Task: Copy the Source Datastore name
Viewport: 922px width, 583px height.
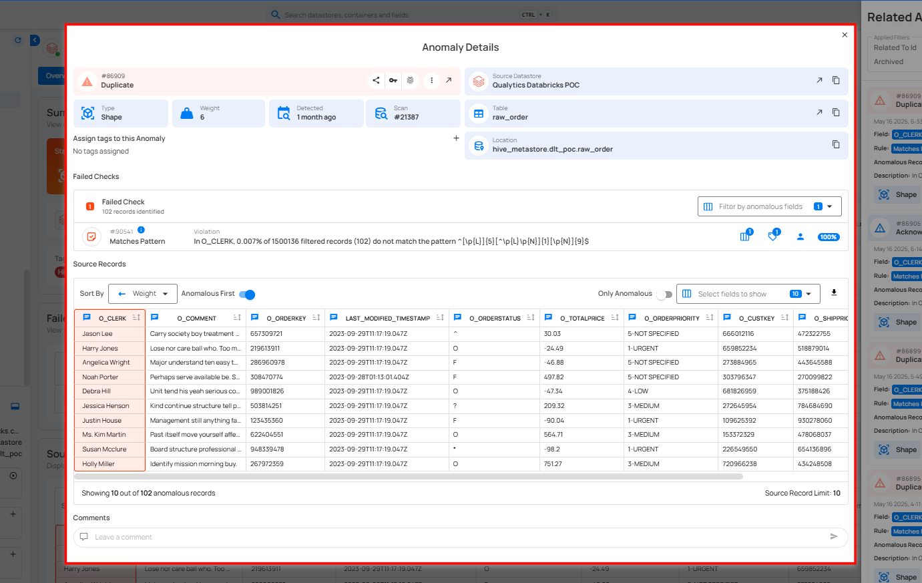Action: pos(836,80)
